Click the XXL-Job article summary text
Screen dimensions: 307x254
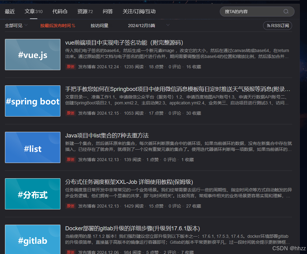click(178, 193)
